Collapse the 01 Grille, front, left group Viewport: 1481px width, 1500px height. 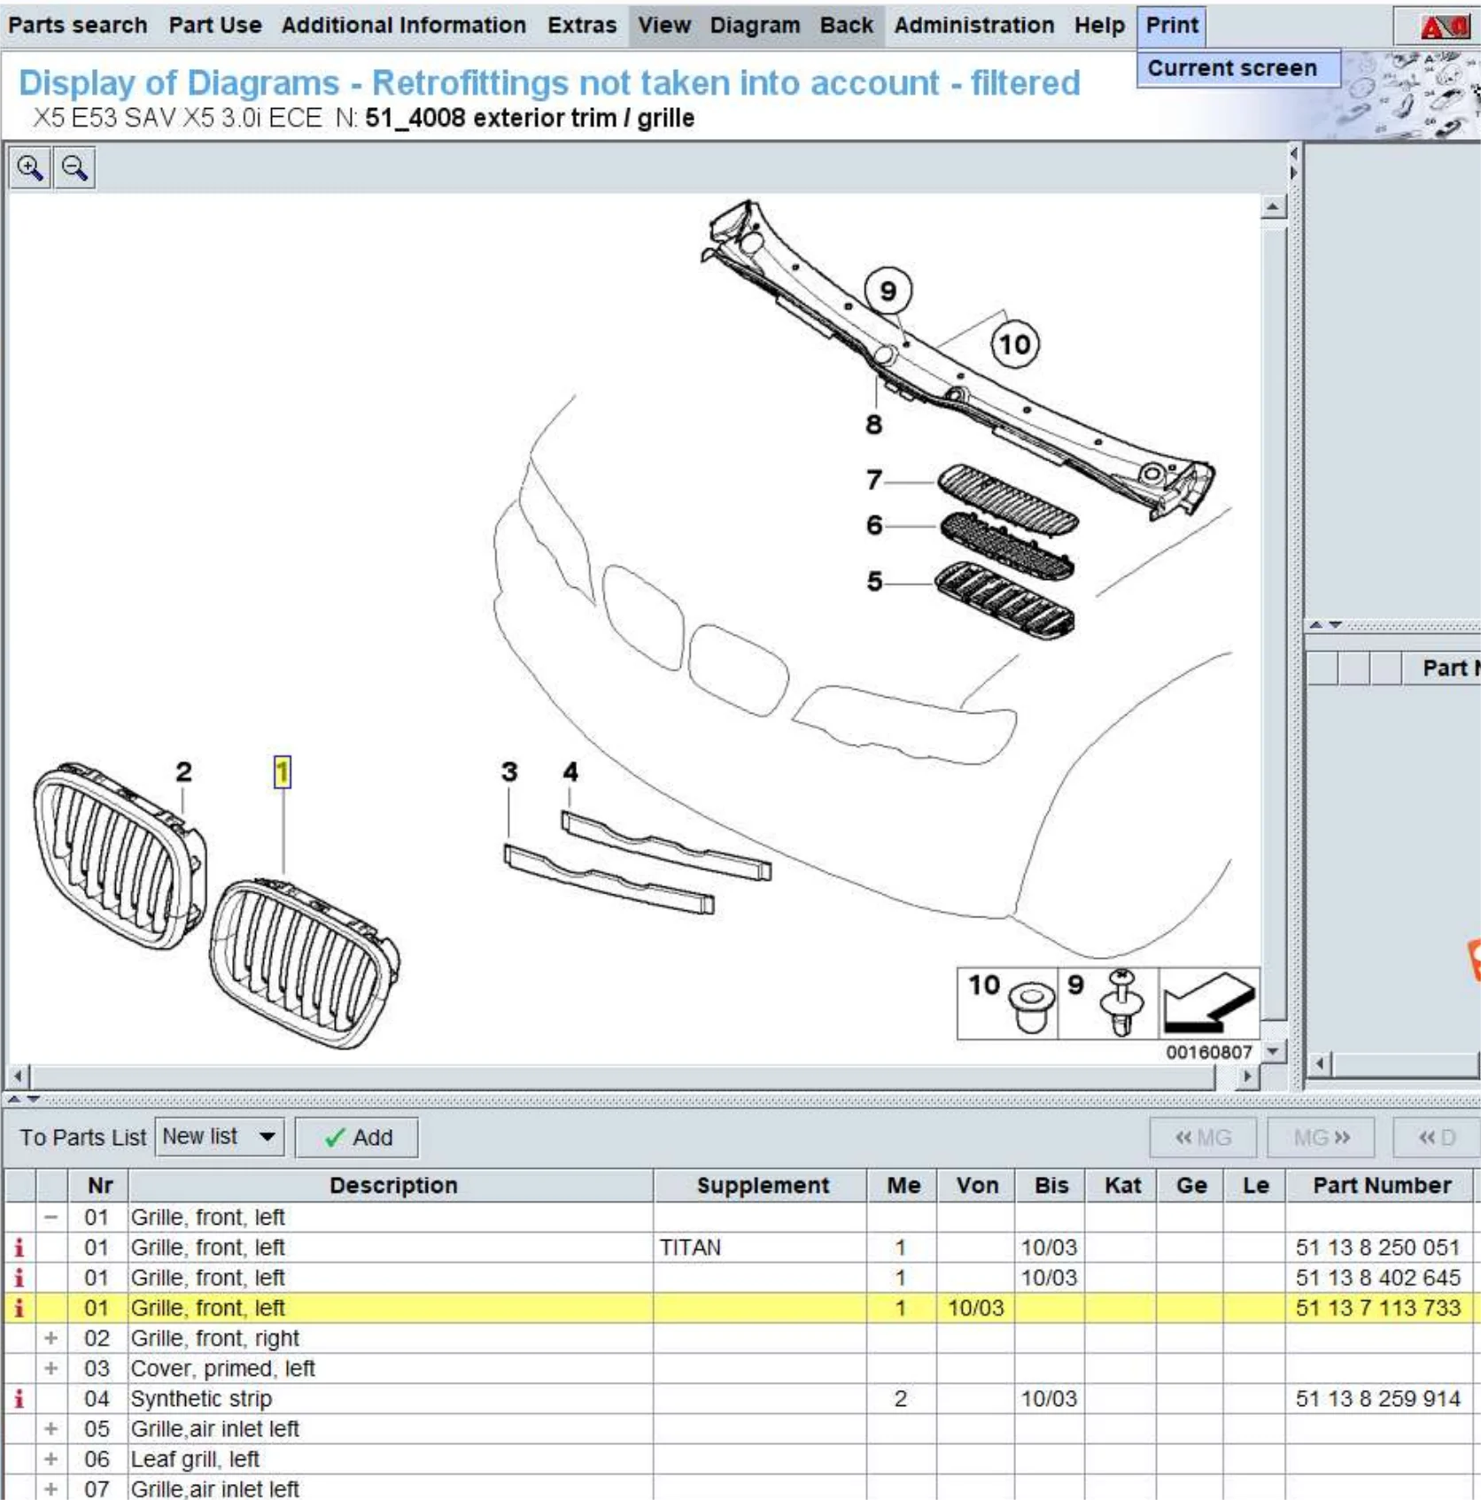click(x=51, y=1218)
